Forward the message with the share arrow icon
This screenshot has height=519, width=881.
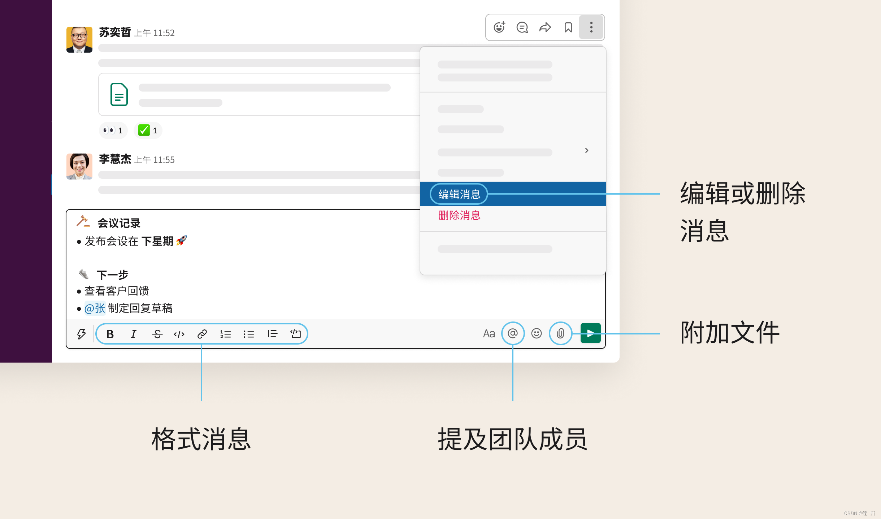pos(545,27)
